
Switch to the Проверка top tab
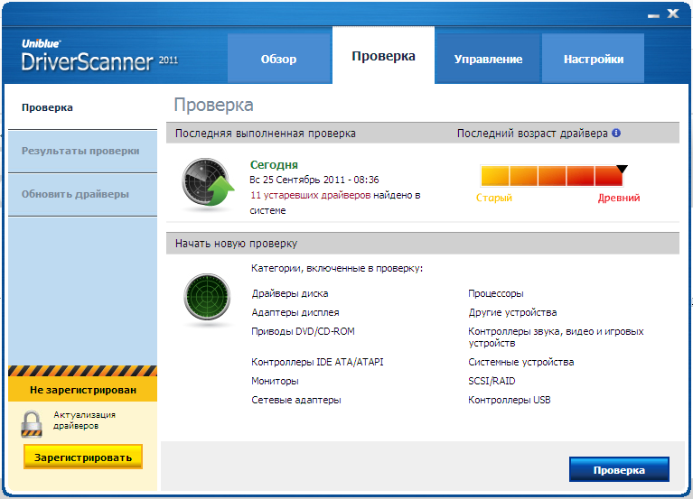coord(383,56)
